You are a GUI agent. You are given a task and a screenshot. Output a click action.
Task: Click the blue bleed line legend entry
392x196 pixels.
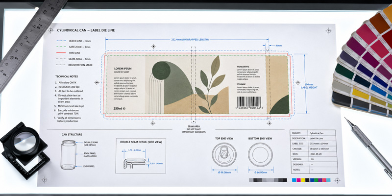pyautogui.click(x=74, y=41)
